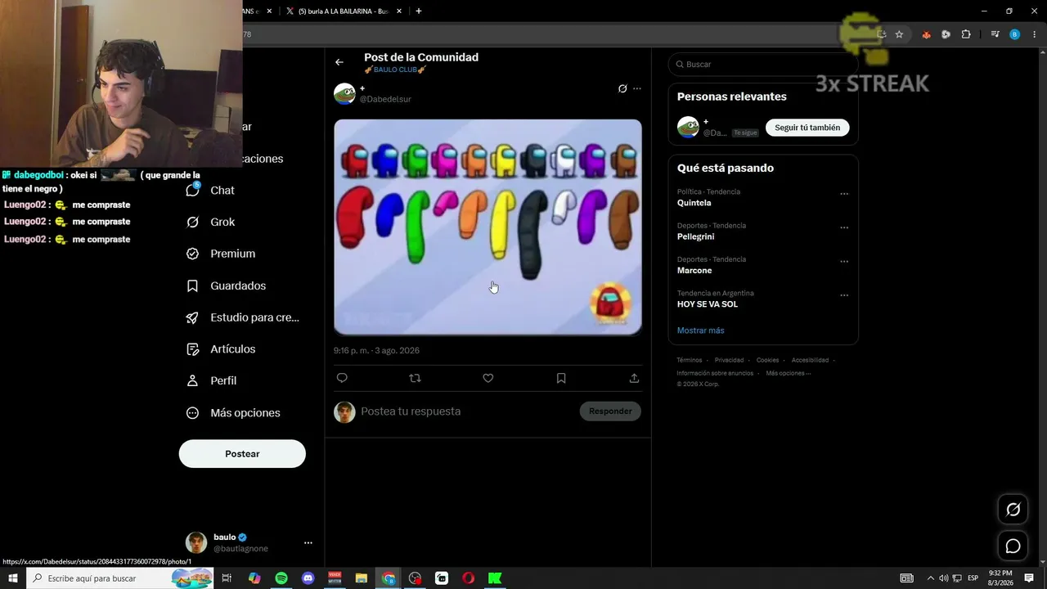Click the Responder button
This screenshot has height=589, width=1047.
click(610, 411)
